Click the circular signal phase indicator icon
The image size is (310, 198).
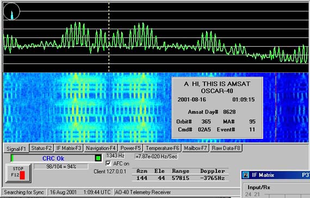click(x=11, y=12)
